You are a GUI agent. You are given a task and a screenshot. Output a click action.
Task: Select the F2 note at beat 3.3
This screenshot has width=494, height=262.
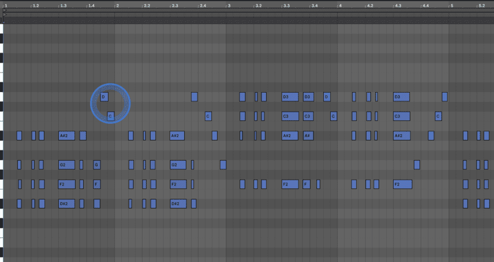coord(290,184)
